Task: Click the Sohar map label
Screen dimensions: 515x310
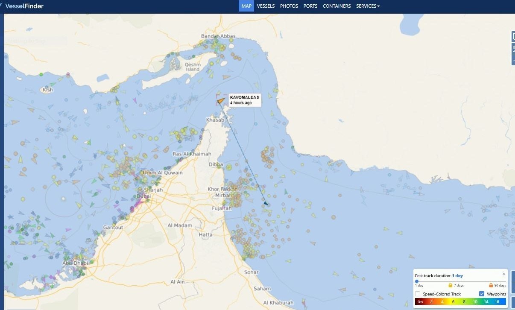Action: [x=251, y=272]
